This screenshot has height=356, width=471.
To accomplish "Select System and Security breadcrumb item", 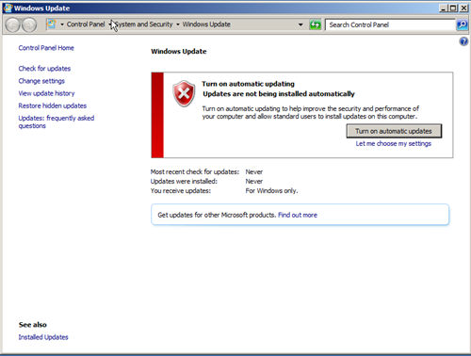I will tap(144, 24).
